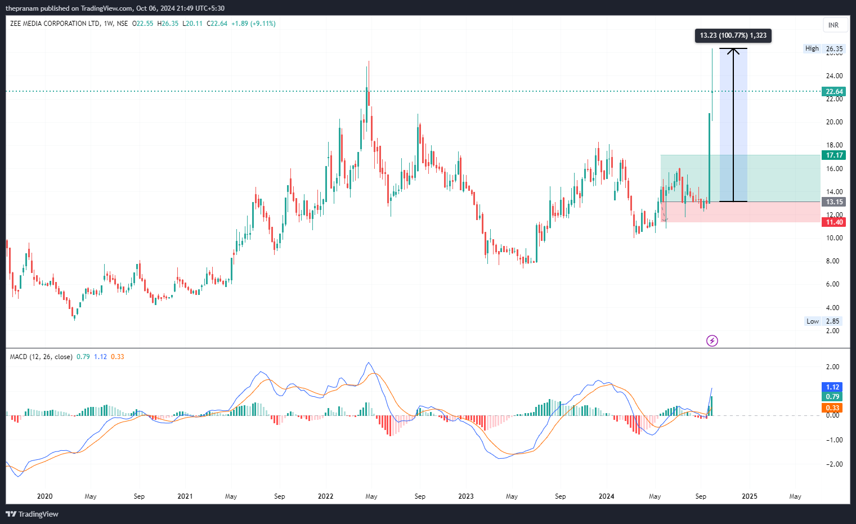Click the MACD (12, 26, close) indicator label
Screen dimensions: 856x524
tap(41, 357)
